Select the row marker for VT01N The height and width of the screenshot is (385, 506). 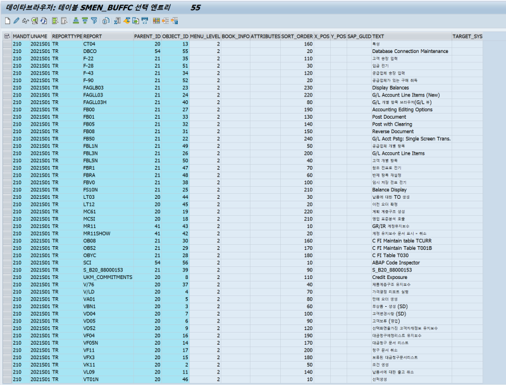coord(7,379)
